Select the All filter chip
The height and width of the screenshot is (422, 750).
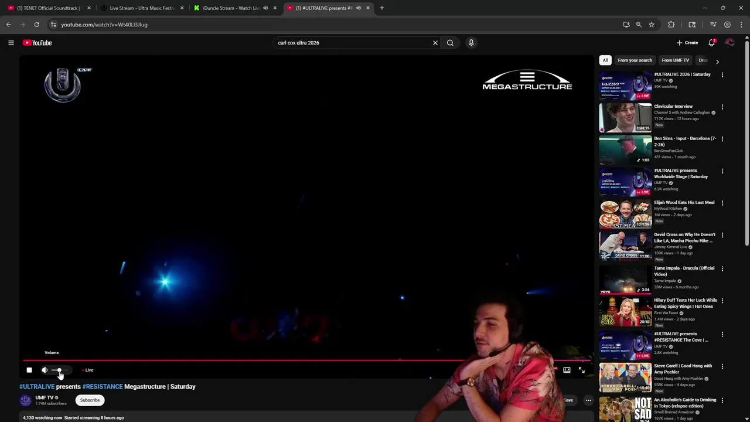click(x=605, y=60)
